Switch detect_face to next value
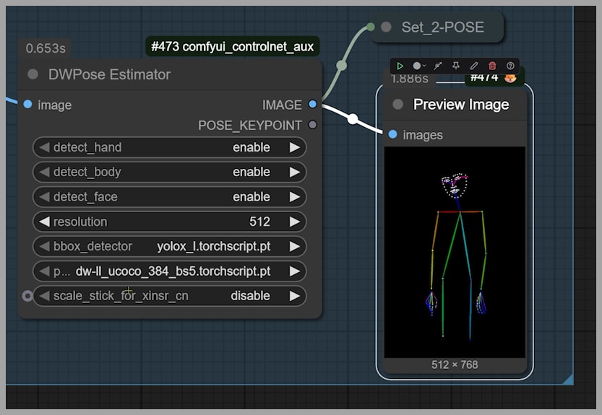The width and height of the screenshot is (602, 415). click(294, 197)
